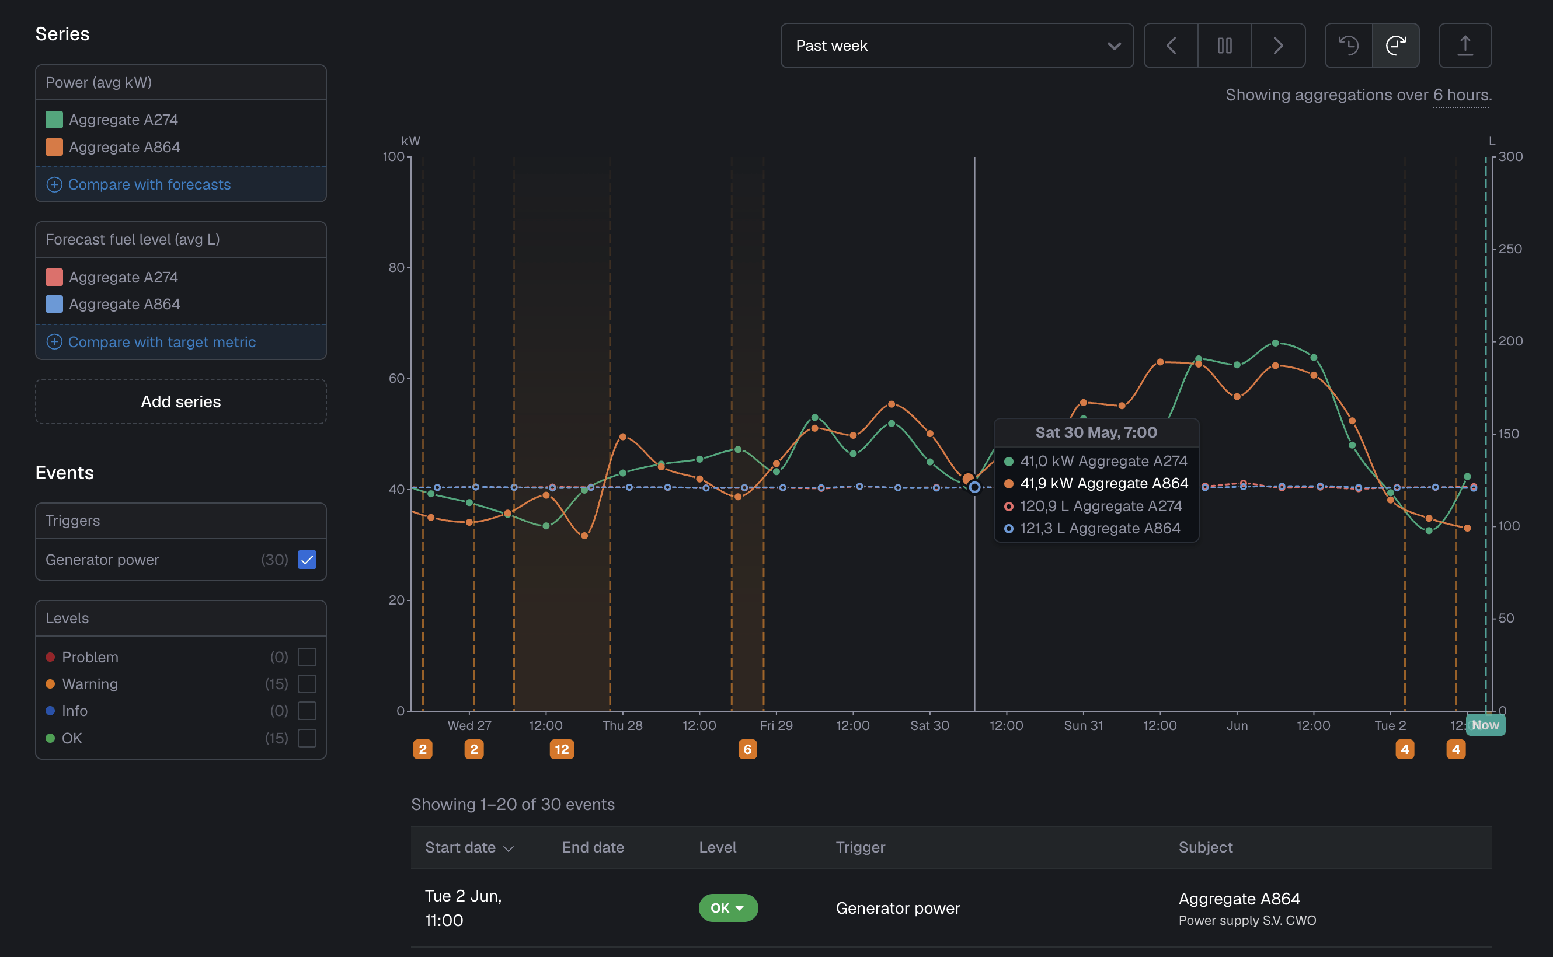Viewport: 1553px width, 957px height.
Task: Click Generator power trigger cell in table
Action: 898,908
